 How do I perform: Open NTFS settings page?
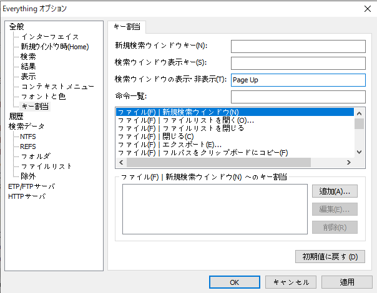(x=28, y=137)
